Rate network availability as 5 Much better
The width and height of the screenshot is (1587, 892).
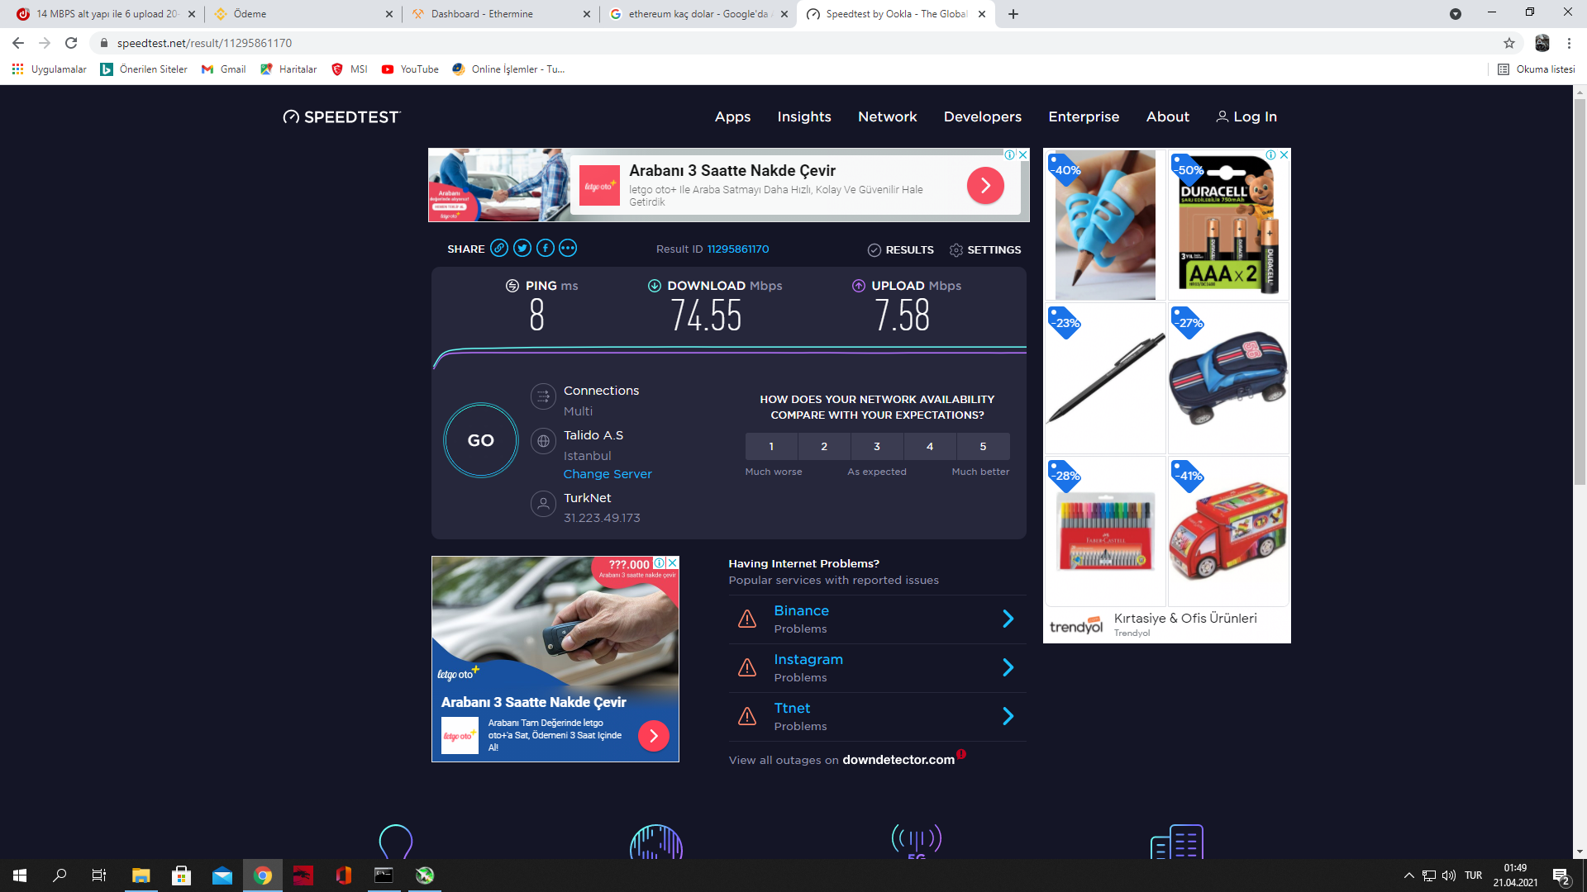pyautogui.click(x=983, y=446)
